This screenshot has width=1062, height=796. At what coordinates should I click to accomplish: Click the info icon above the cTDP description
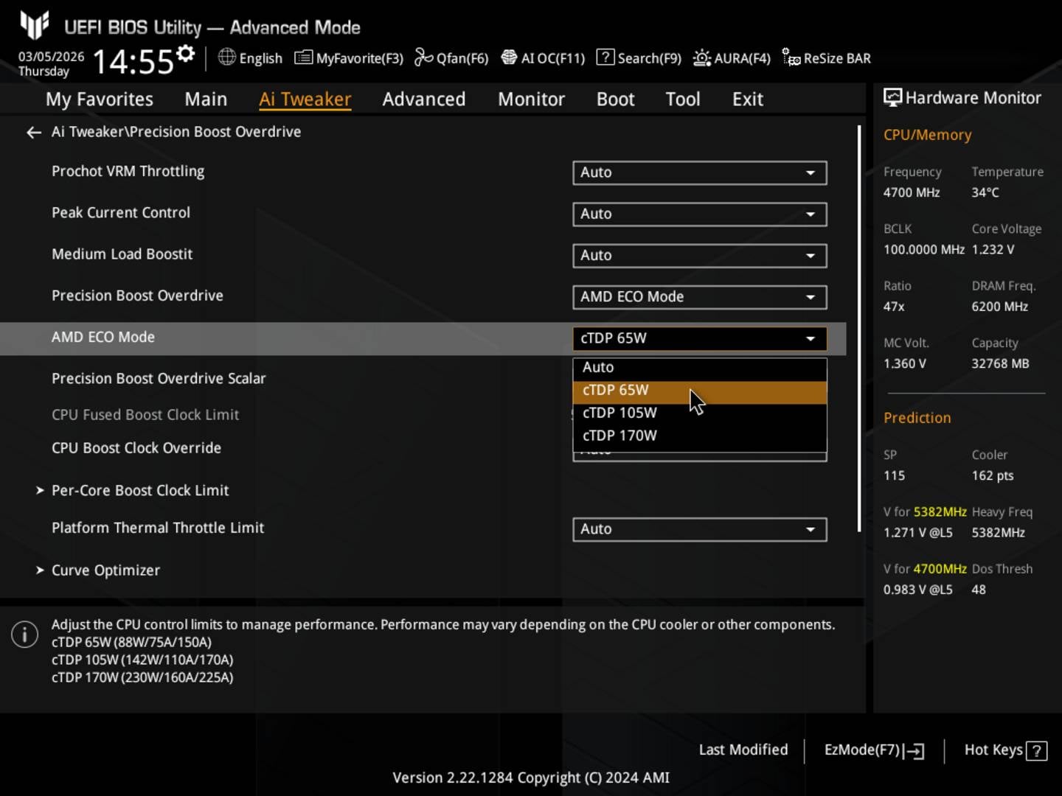pos(24,634)
